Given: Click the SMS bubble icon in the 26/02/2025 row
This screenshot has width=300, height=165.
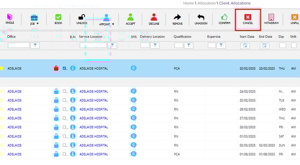Looking at the screenshot, I should pos(133,109).
